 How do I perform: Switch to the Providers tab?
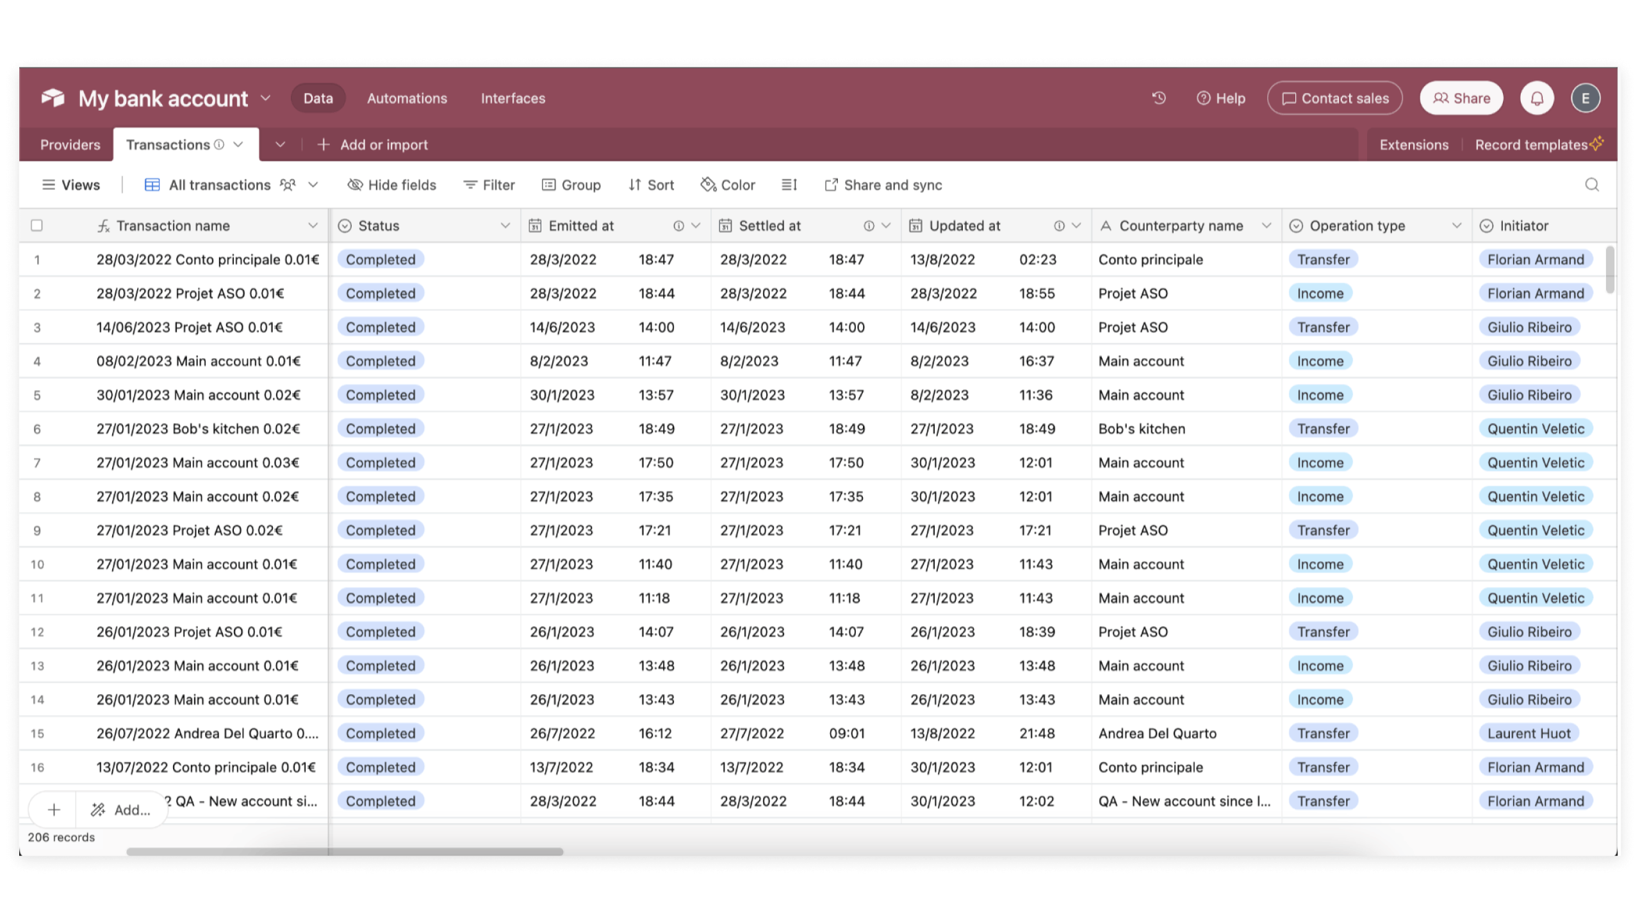tap(69, 144)
